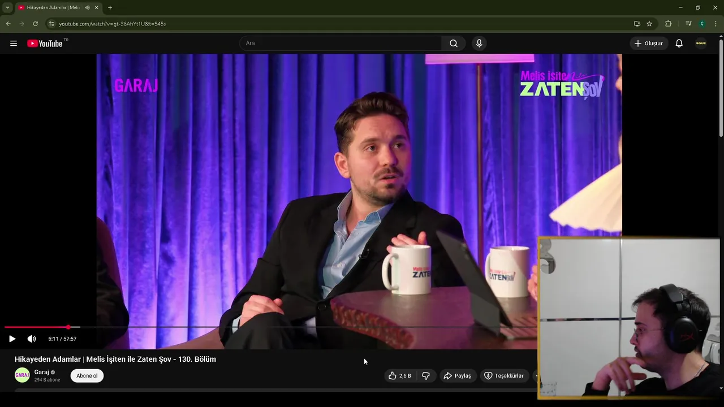Open YouTube notifications bell

pos(679,44)
